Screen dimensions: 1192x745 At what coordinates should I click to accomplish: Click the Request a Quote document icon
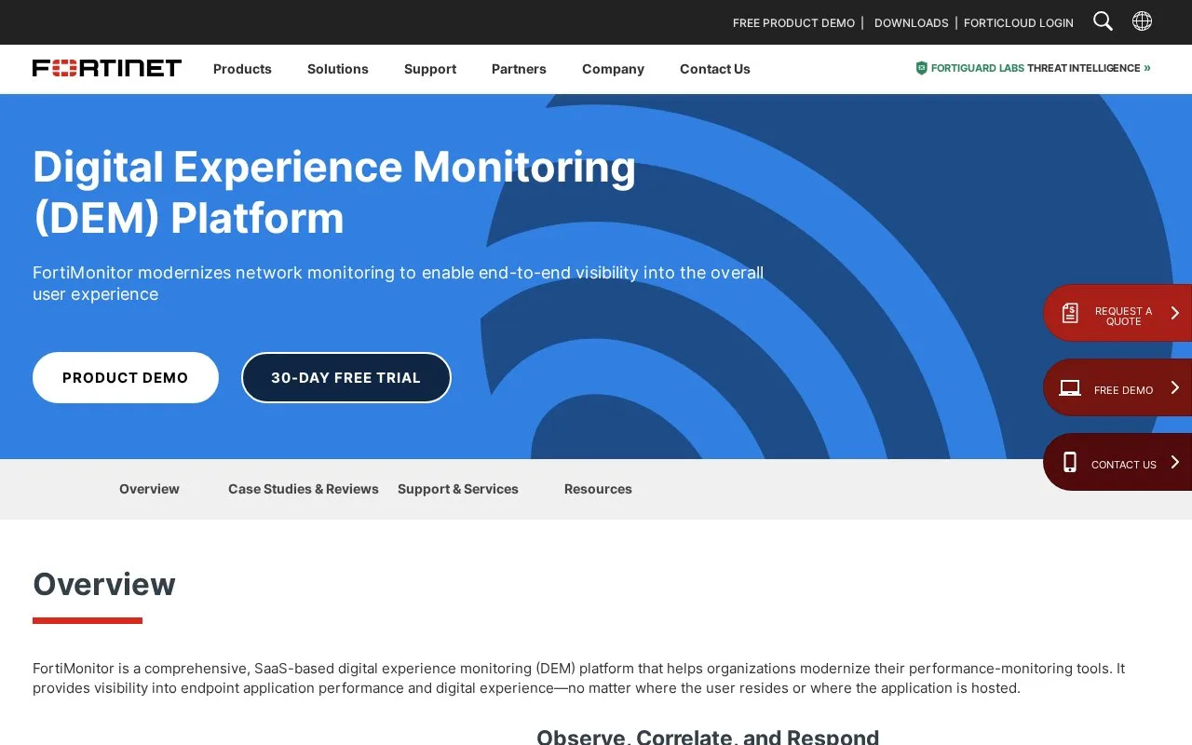(1070, 313)
